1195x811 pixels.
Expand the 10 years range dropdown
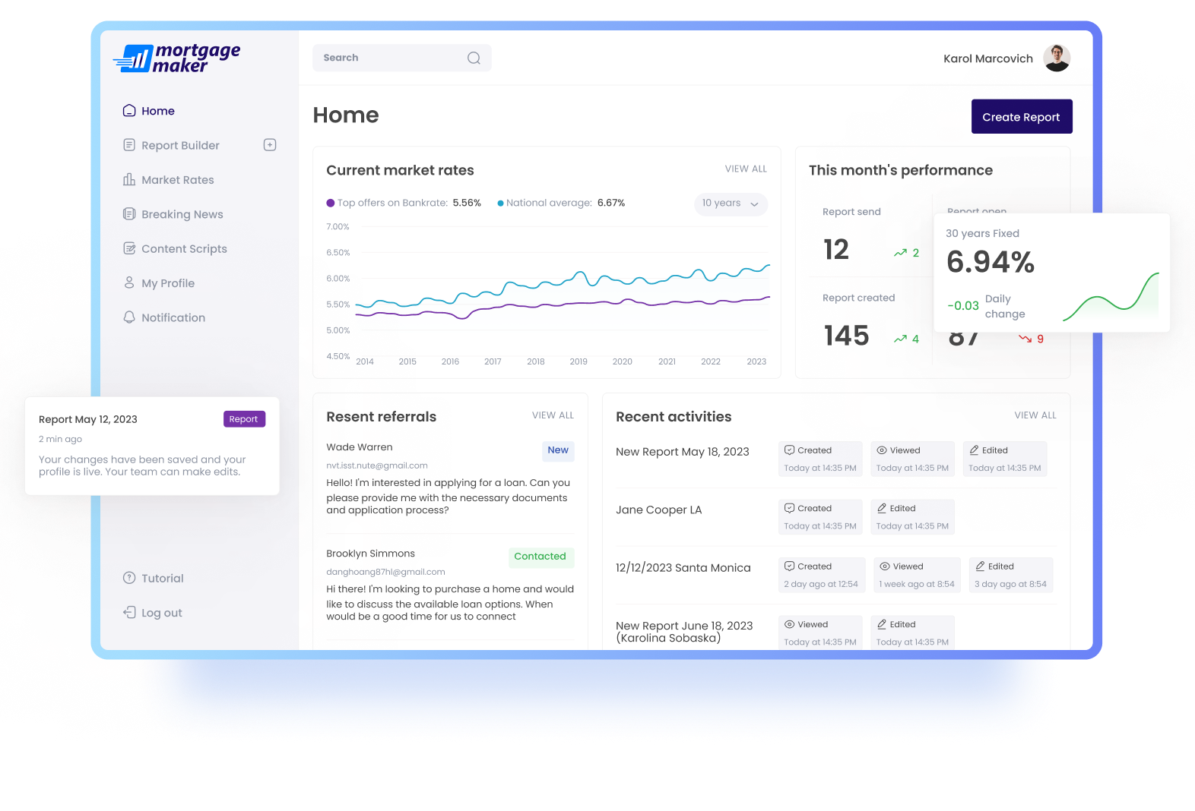731,204
